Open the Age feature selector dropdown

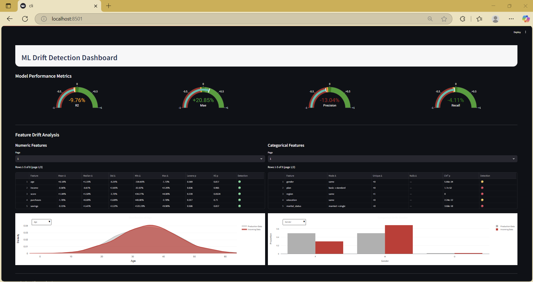42,222
